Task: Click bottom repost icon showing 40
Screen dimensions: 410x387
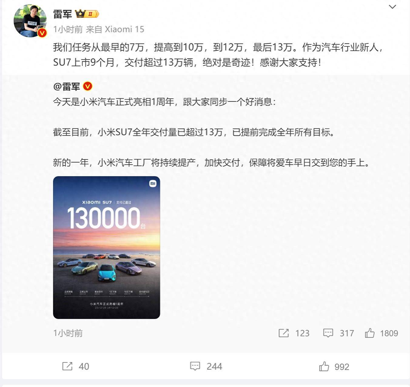Action: [x=67, y=366]
